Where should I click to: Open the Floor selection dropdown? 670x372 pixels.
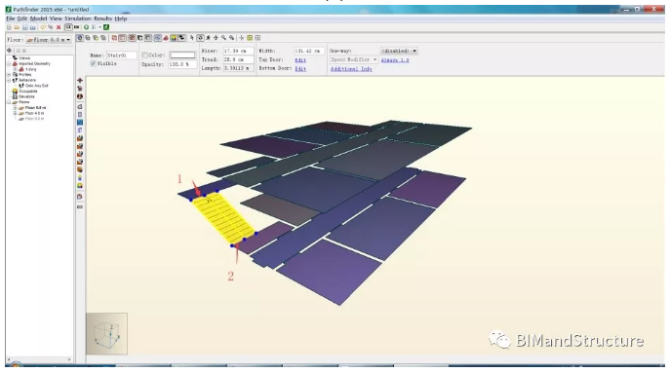coord(49,40)
